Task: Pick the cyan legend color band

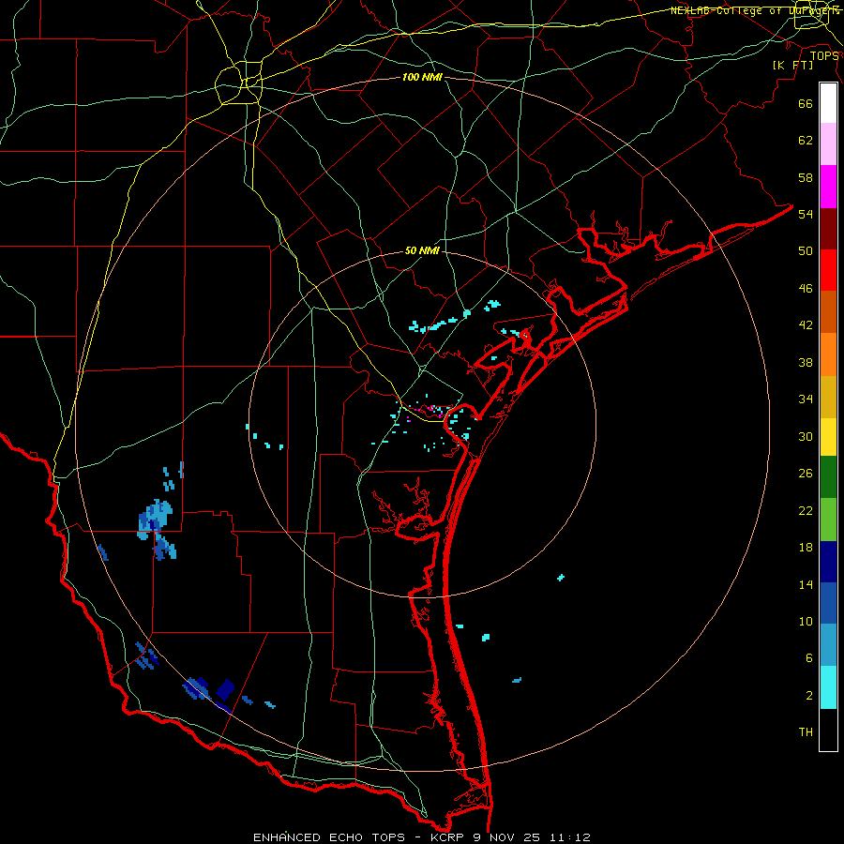Action: pyautogui.click(x=828, y=687)
